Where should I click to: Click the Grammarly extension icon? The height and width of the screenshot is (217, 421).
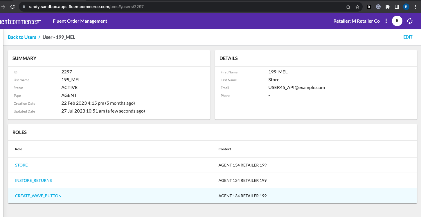[378, 7]
